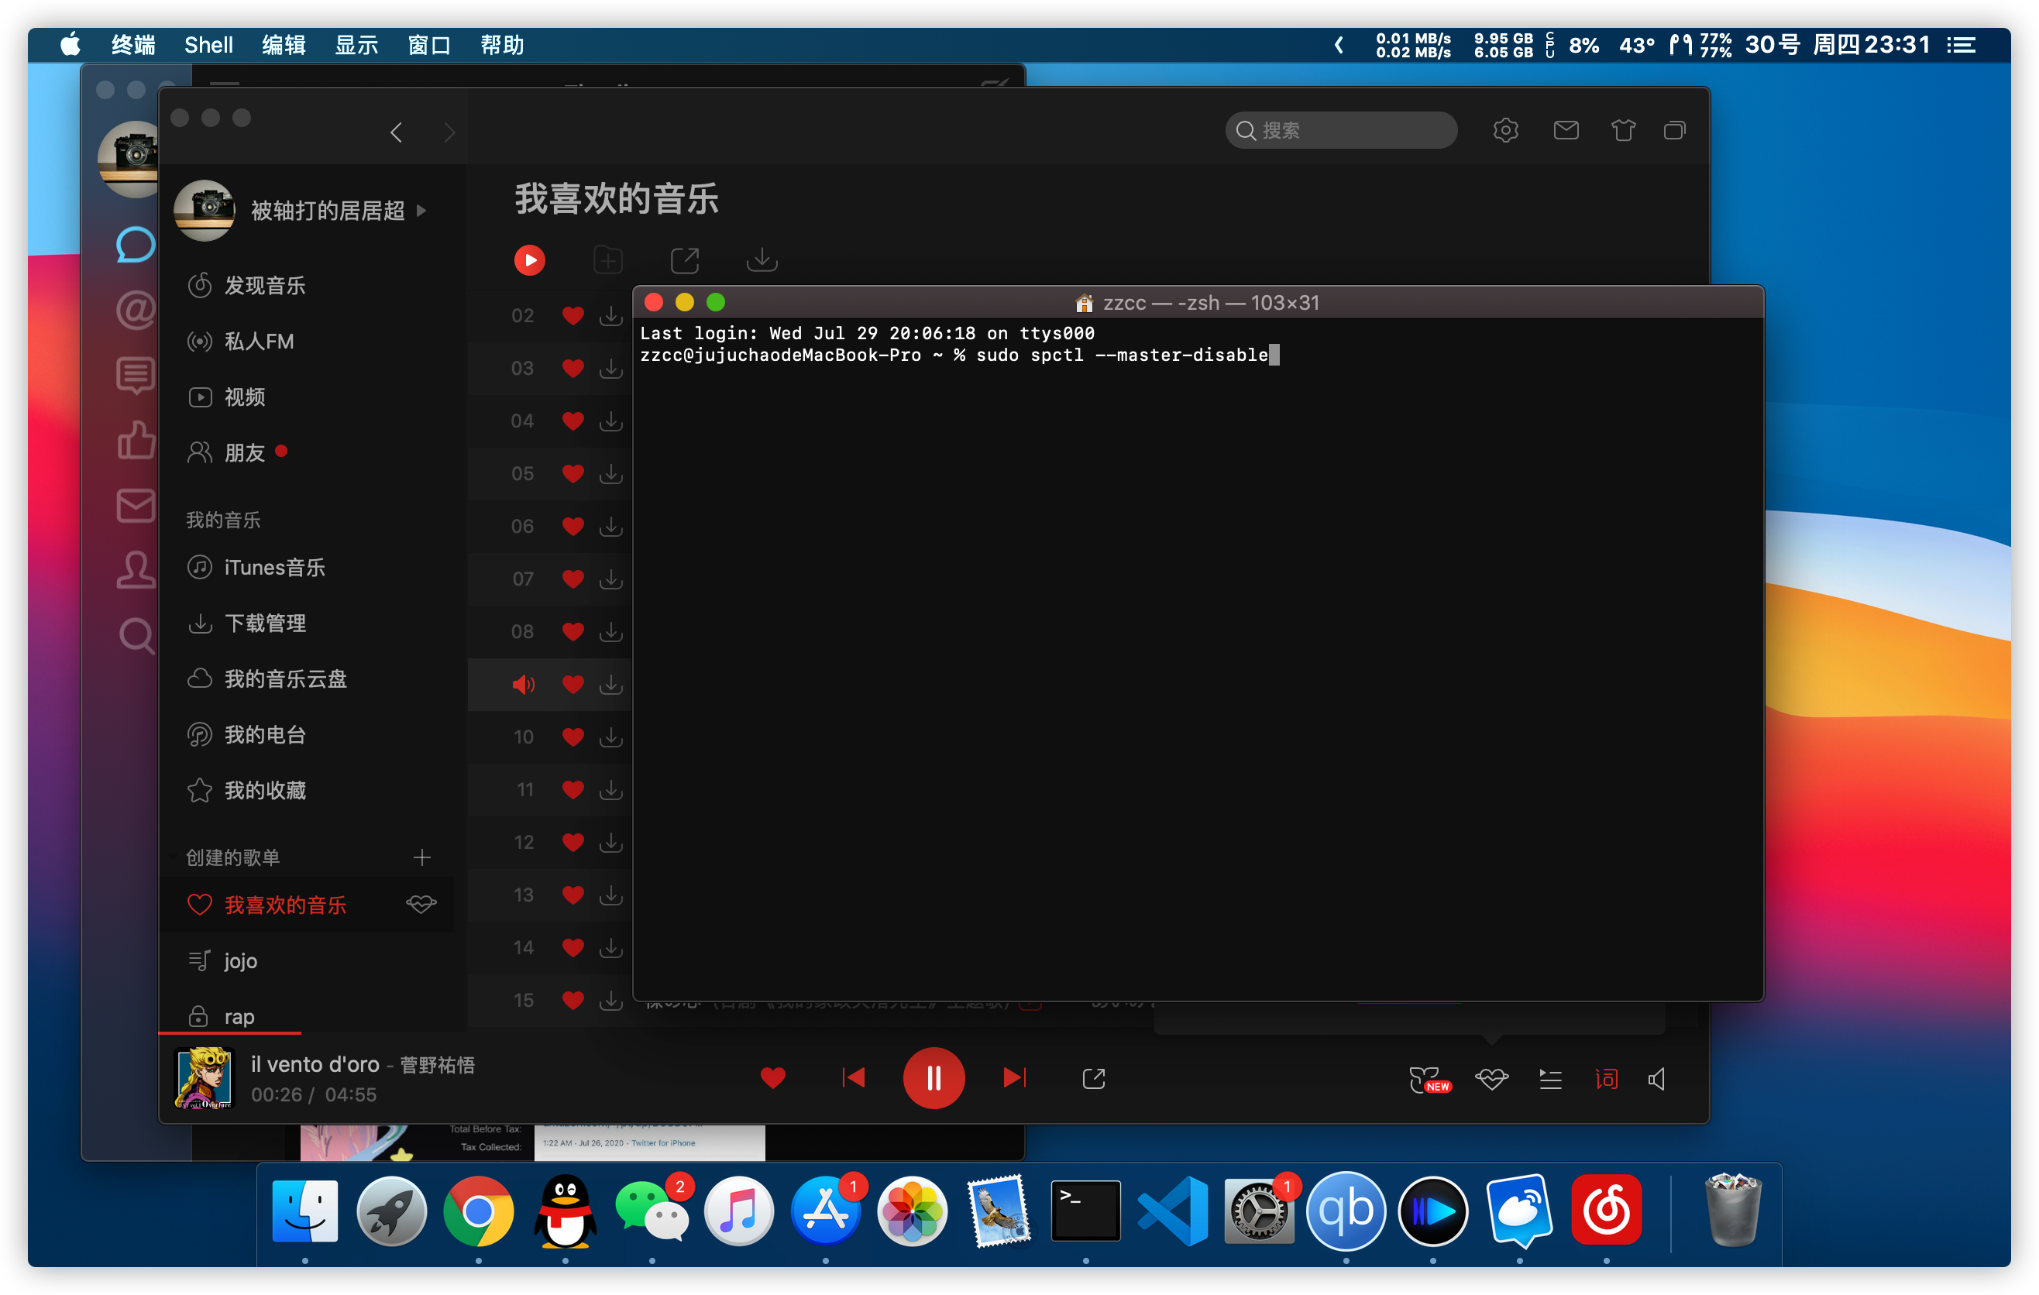Unlike song in row 06
2039x1295 pixels.
coord(573,527)
